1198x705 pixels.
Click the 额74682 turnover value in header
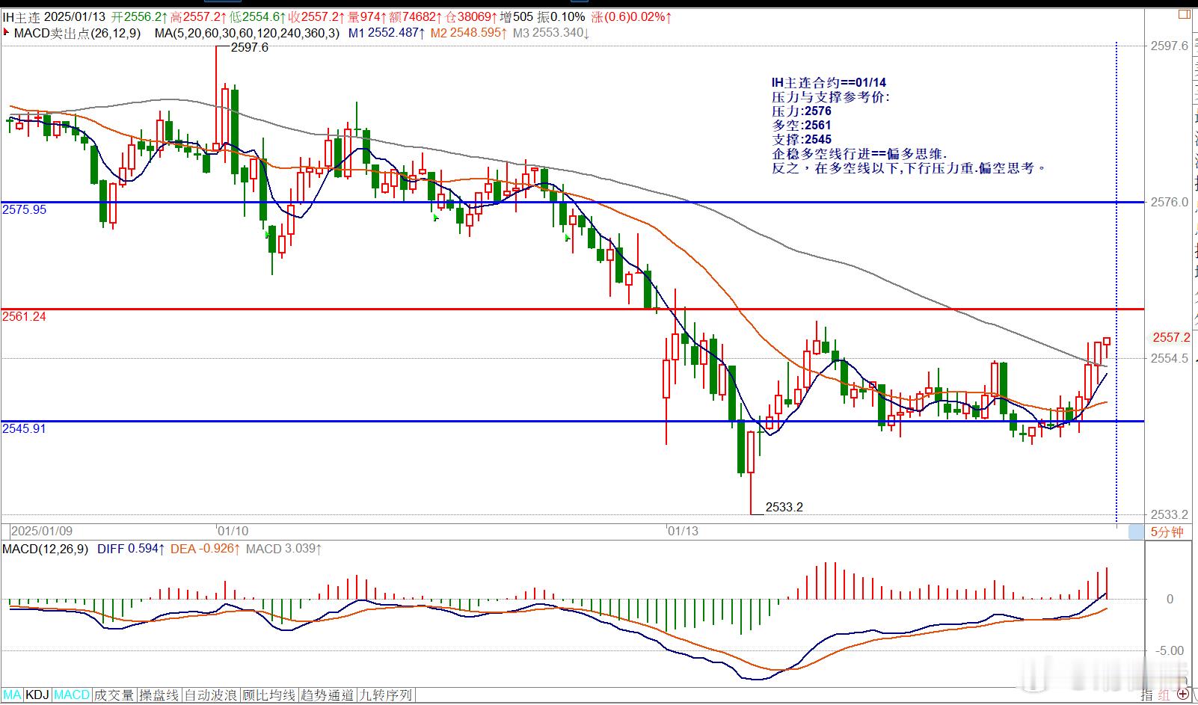[414, 16]
